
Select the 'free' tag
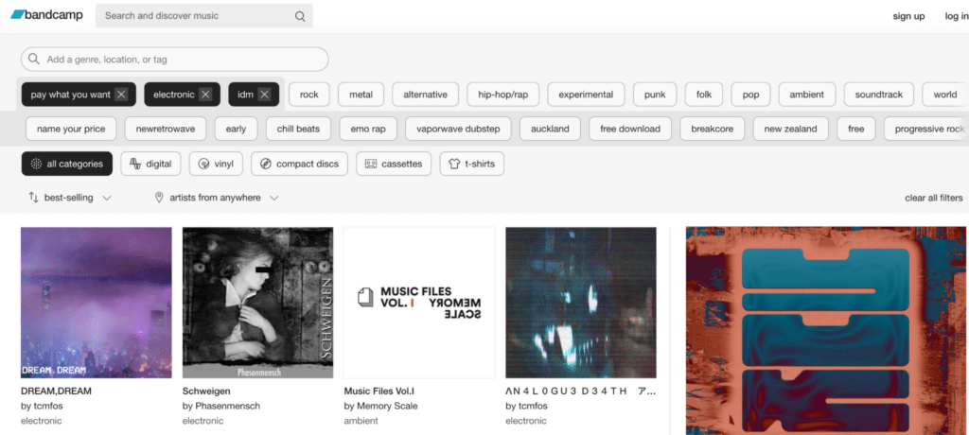[855, 130]
